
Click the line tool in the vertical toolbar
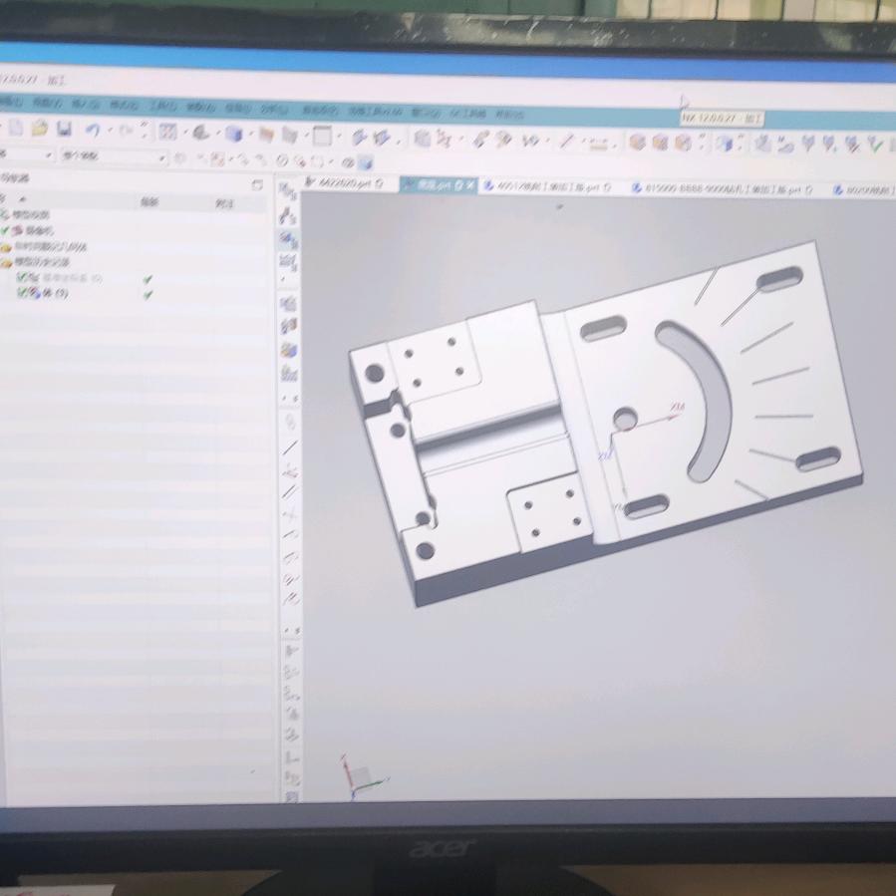tap(290, 448)
